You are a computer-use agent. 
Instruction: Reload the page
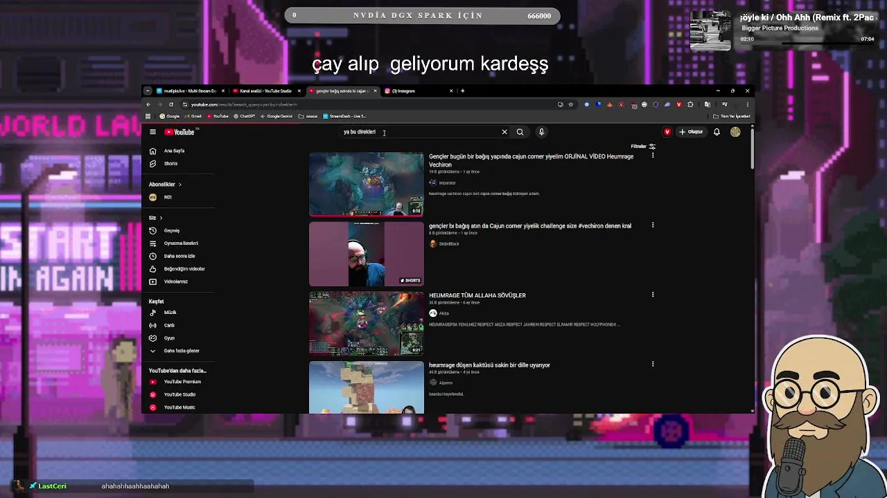(171, 104)
